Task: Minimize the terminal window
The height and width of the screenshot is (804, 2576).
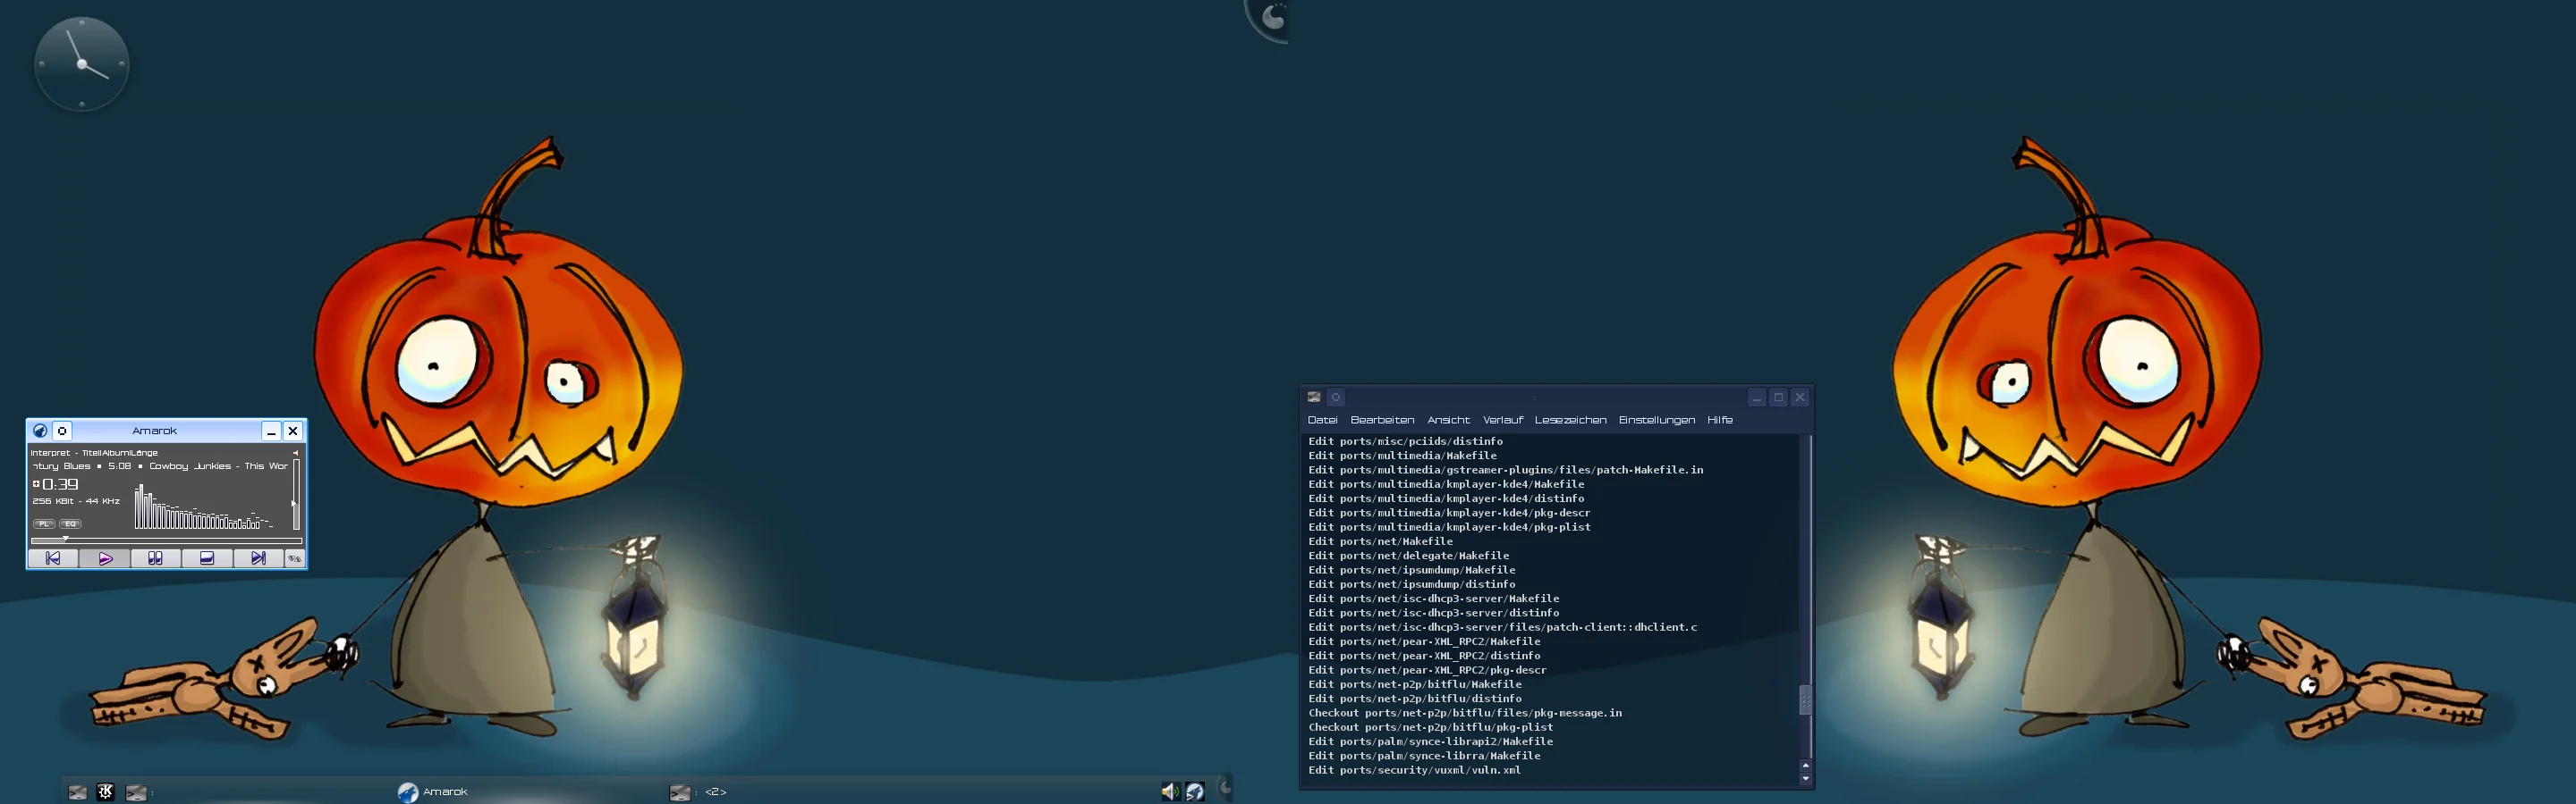Action: click(x=1756, y=398)
